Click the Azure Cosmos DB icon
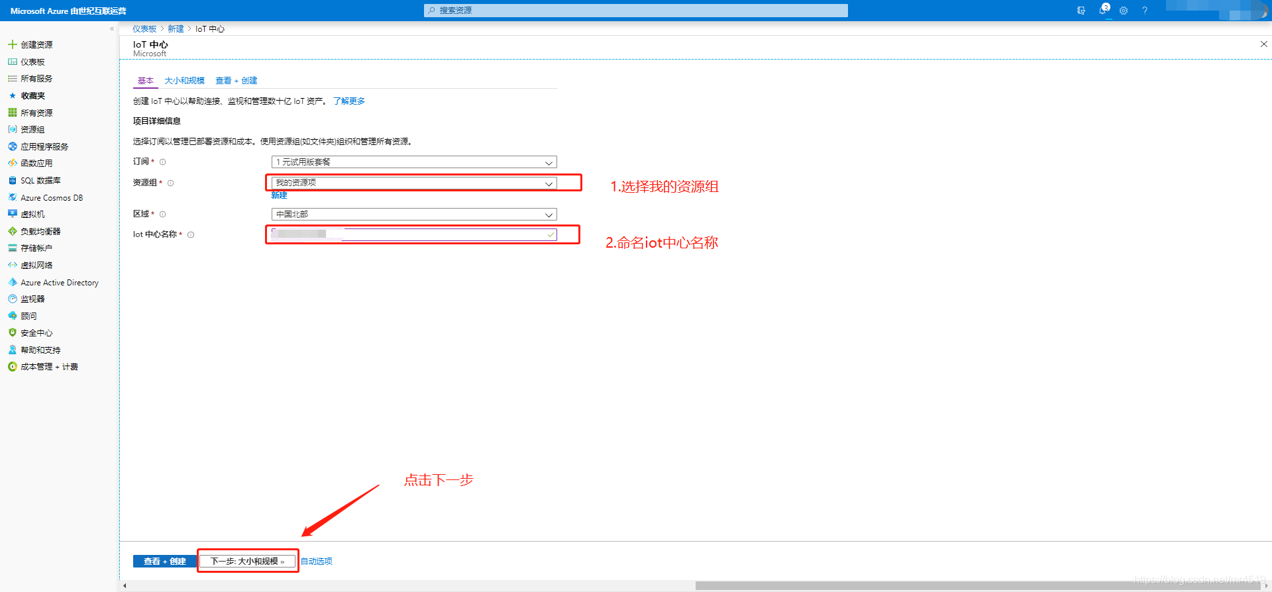1272x592 pixels. tap(12, 197)
